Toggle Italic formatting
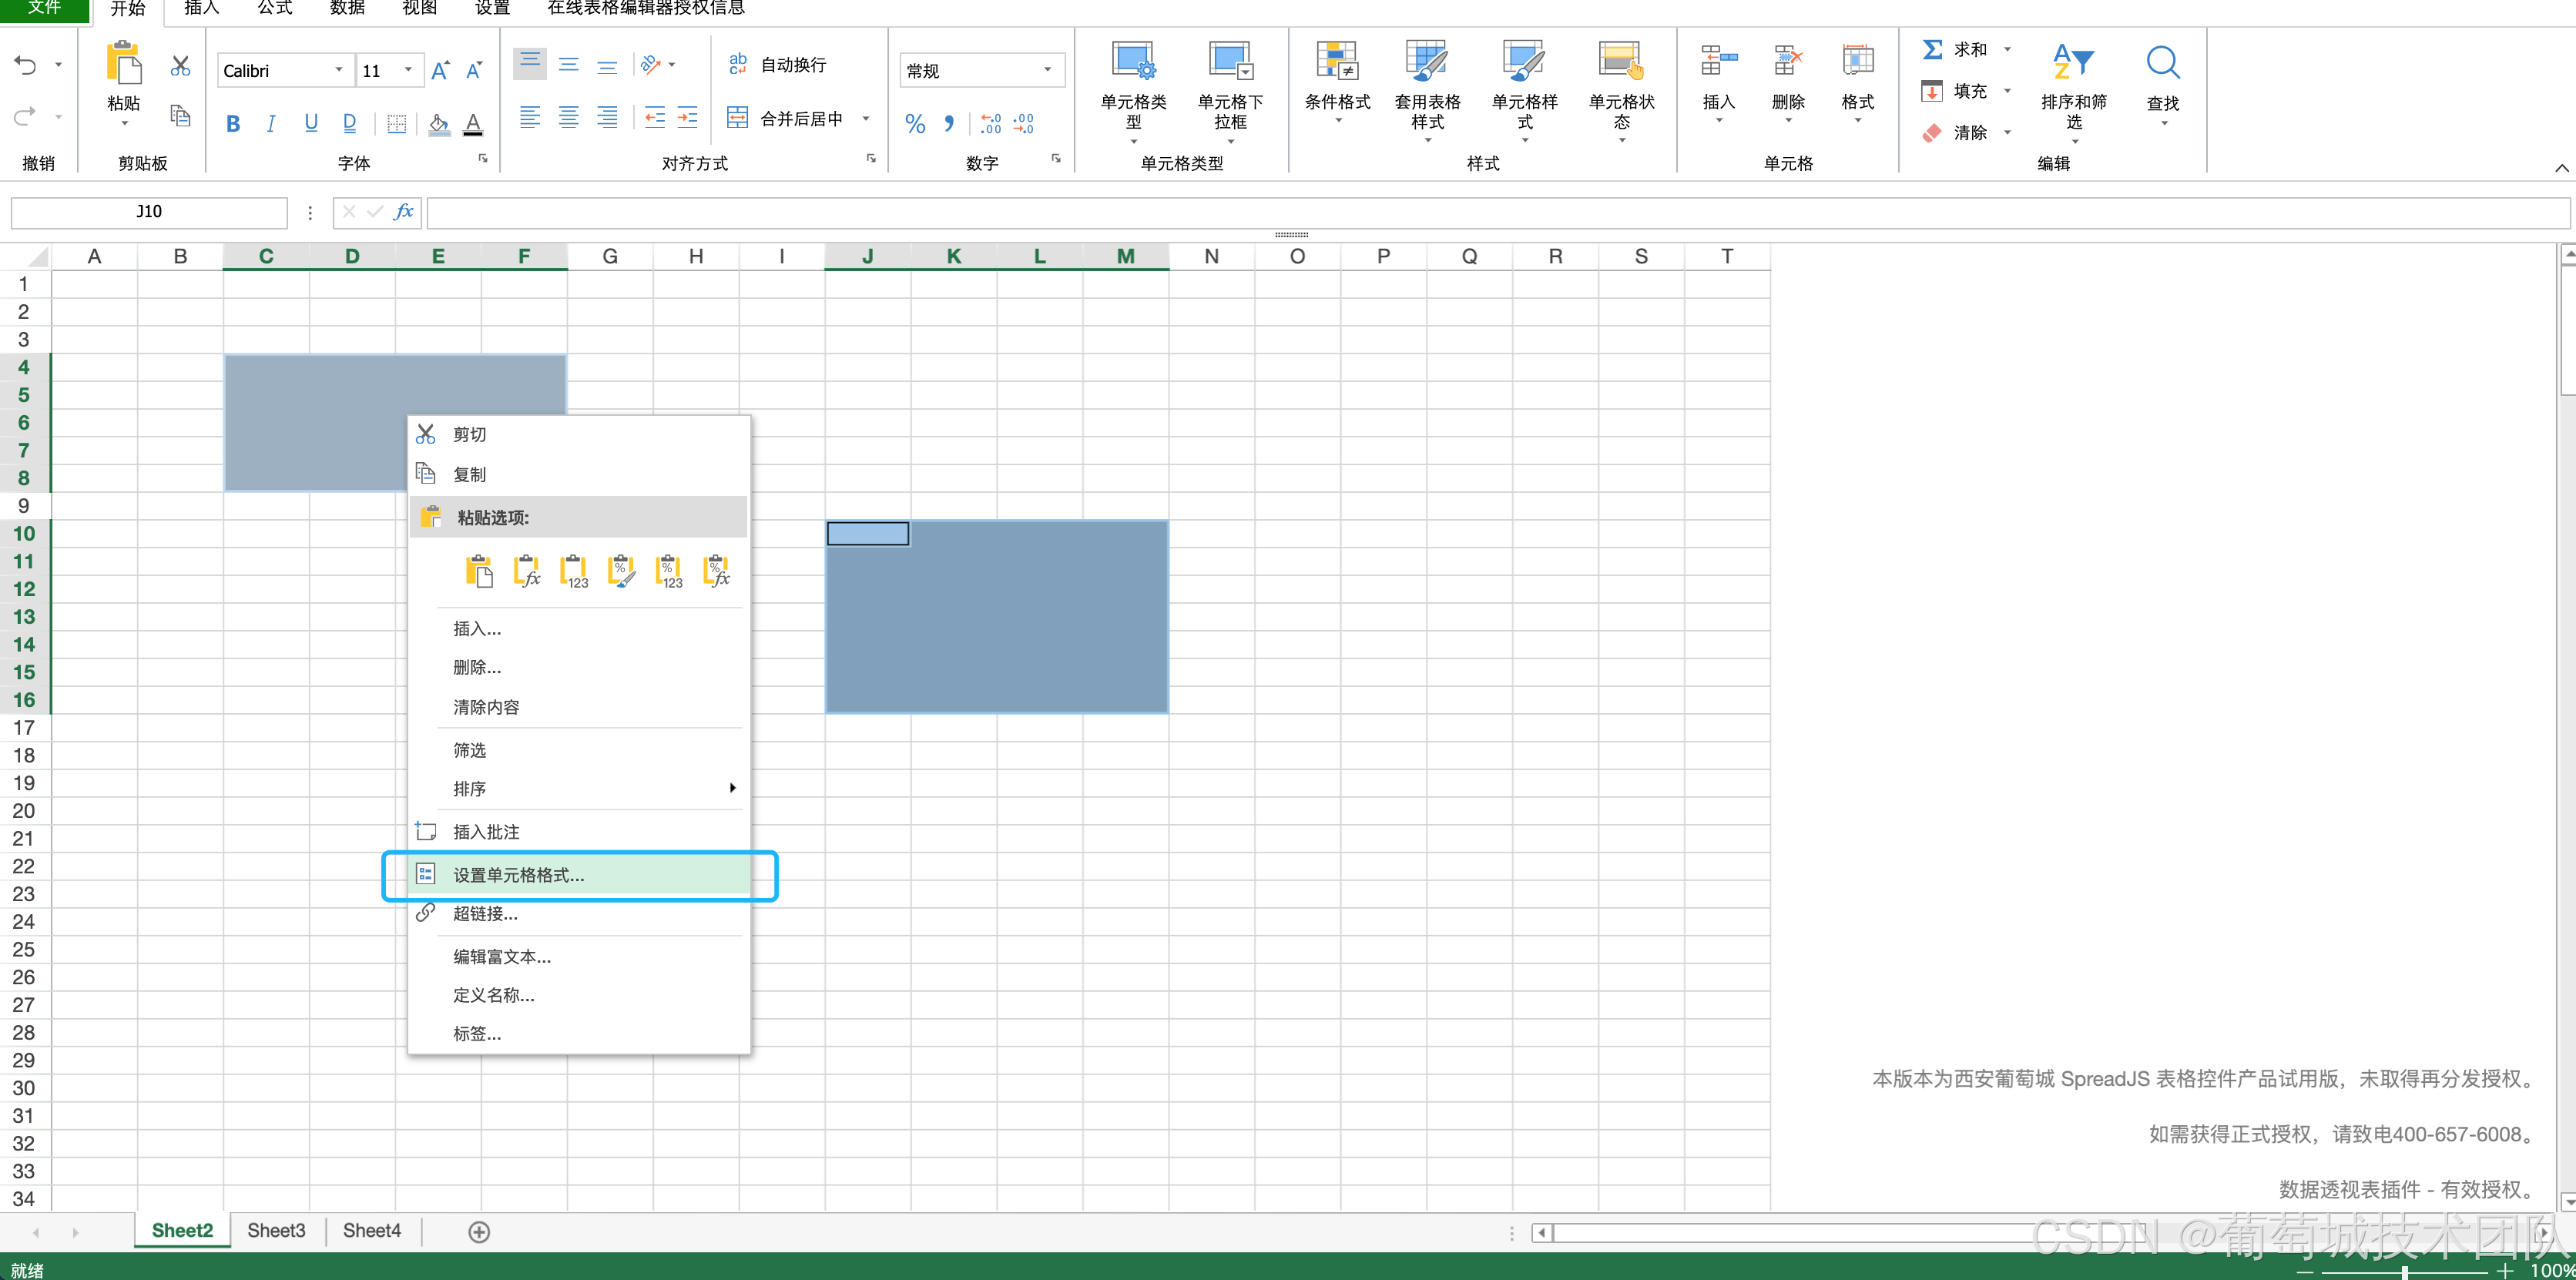 [271, 124]
